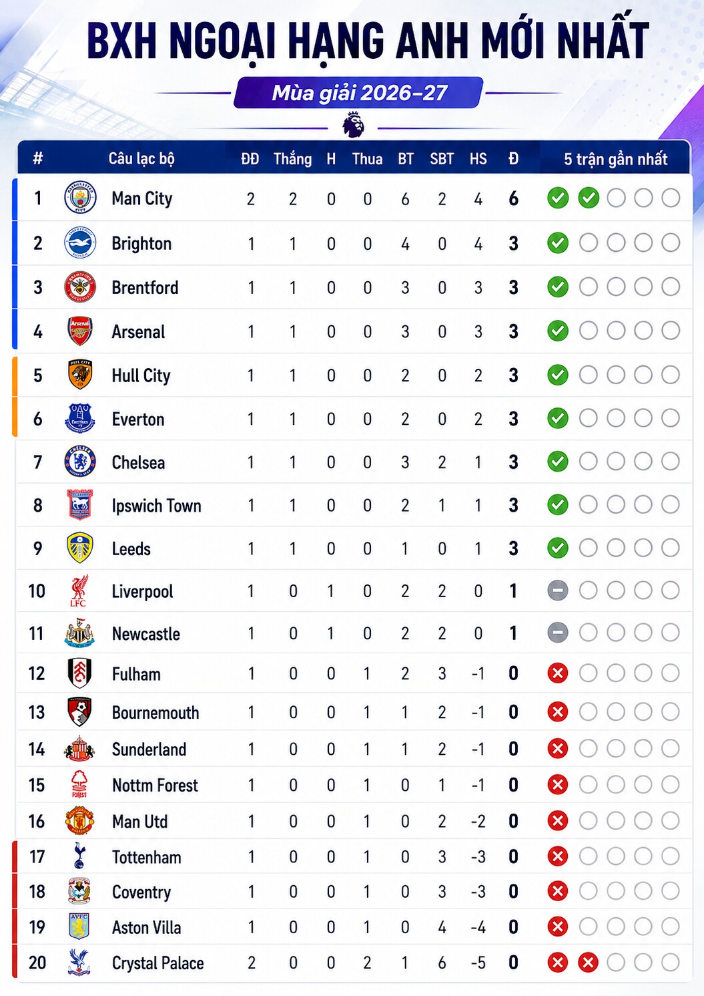Viewport: 704px width, 996px height.
Task: Click Fulham's red loss indicator
Action: pos(558,673)
